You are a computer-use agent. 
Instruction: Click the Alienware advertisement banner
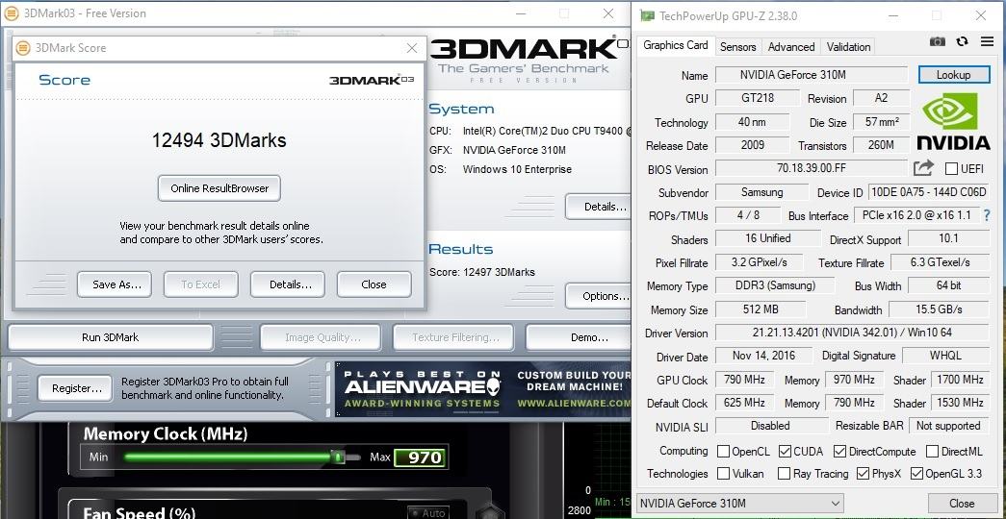pos(483,389)
